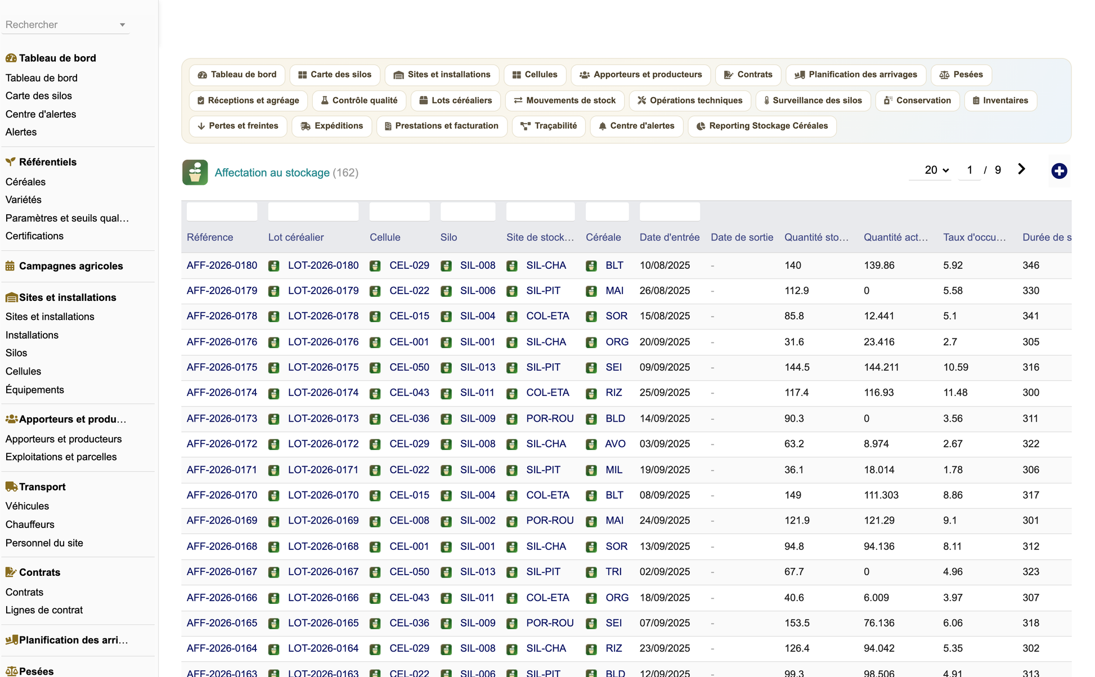Click the Référentiels seedling icon

coord(11,162)
